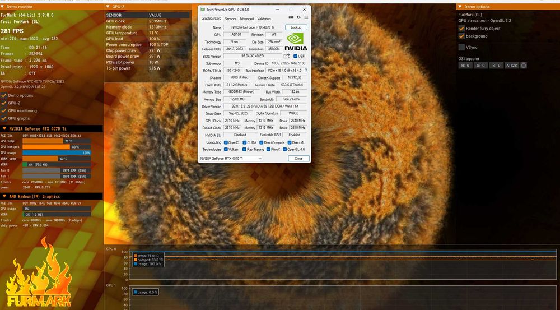Click the Bus Interface question mark icon

306,70
